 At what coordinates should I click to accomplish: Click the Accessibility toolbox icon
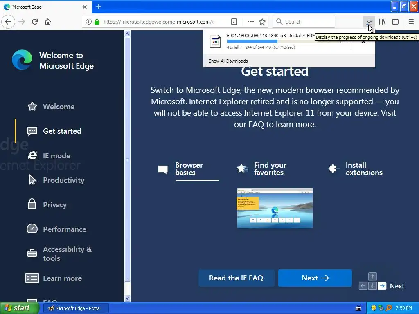(32, 253)
